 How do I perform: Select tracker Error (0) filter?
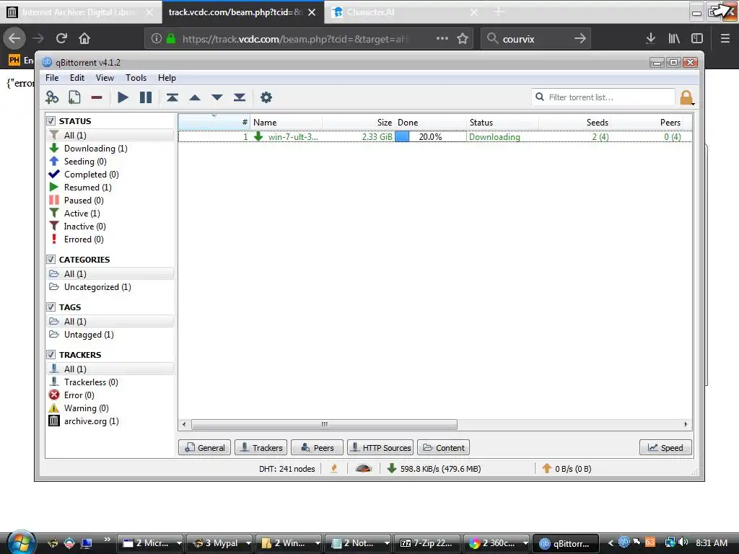(79, 395)
